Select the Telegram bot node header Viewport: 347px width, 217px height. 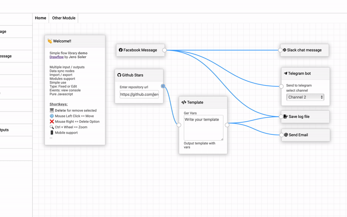tap(305, 74)
